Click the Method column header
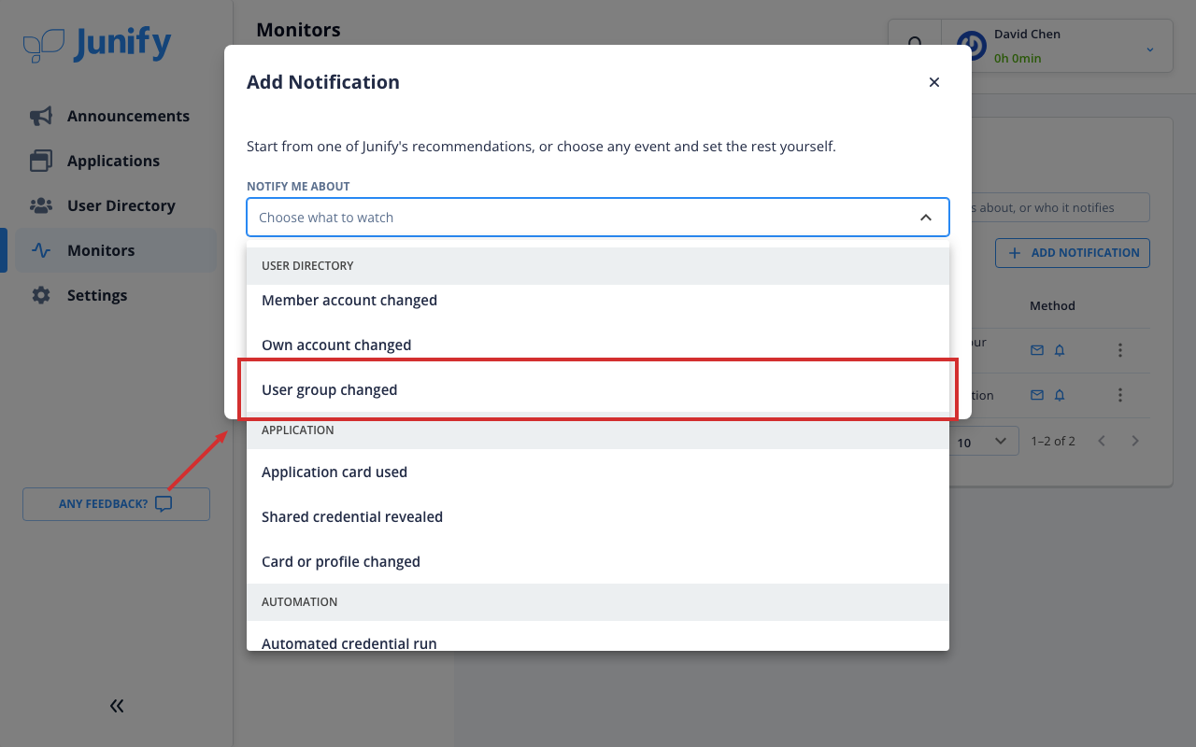 (x=1052, y=305)
